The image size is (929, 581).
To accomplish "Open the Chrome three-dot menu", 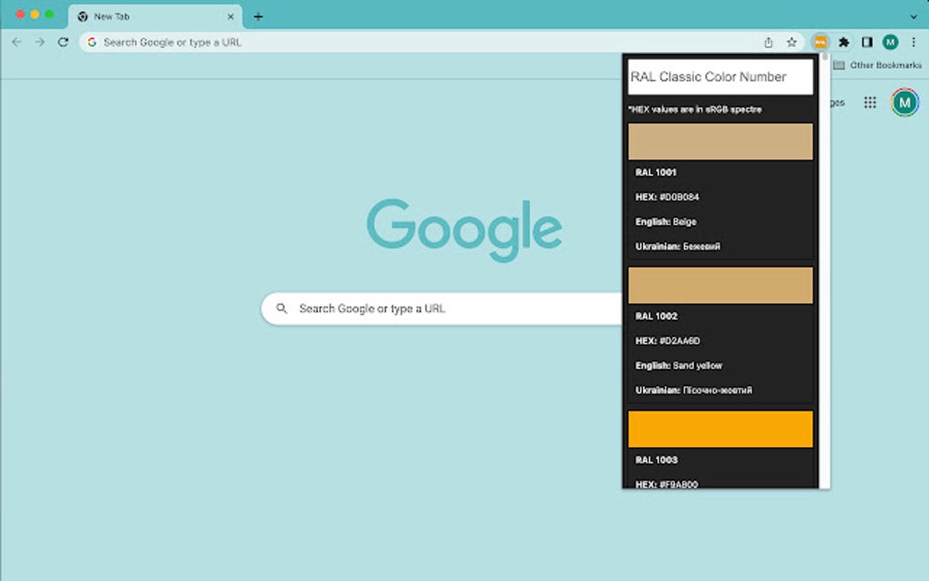I will coord(914,42).
